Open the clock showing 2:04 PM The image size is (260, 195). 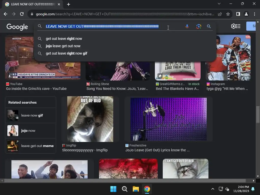(241, 189)
